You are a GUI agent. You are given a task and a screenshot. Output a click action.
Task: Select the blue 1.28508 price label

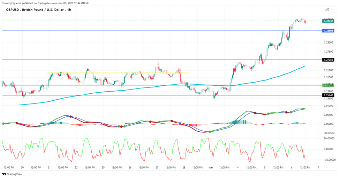click(328, 31)
